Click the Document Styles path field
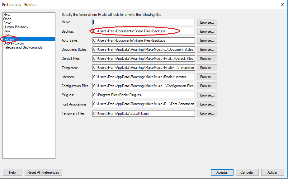 tap(144, 49)
